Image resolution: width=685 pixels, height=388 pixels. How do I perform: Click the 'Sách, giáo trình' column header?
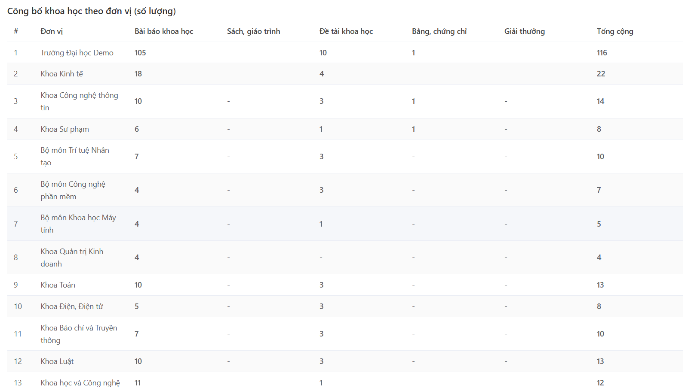tap(253, 31)
